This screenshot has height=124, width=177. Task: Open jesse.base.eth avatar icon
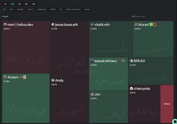tap(53, 24)
